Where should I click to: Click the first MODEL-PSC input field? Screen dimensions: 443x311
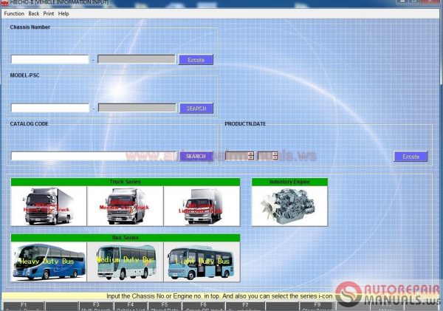[50, 108]
